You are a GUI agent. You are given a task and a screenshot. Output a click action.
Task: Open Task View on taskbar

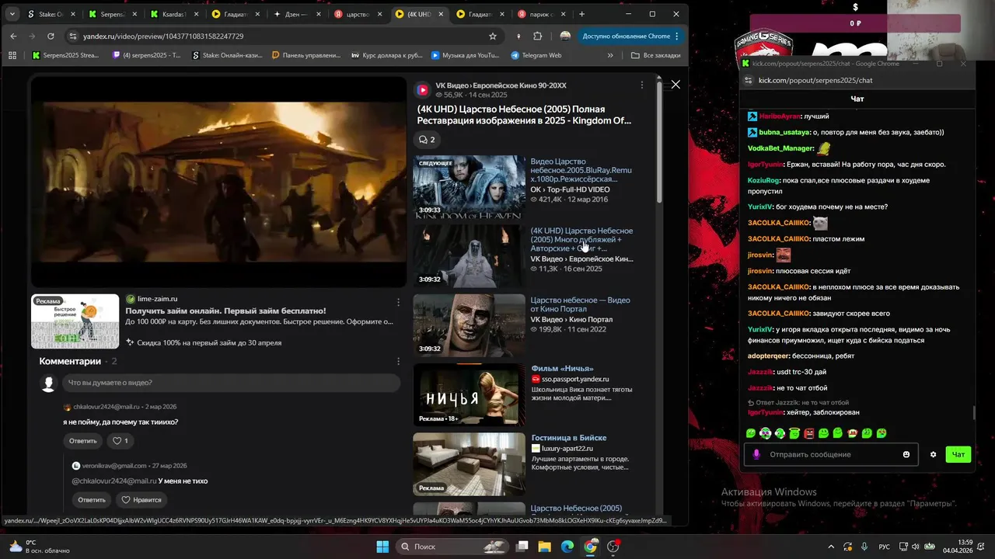(522, 547)
